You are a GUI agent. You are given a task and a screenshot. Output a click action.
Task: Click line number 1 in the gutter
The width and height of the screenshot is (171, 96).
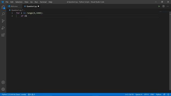tap(12, 13)
